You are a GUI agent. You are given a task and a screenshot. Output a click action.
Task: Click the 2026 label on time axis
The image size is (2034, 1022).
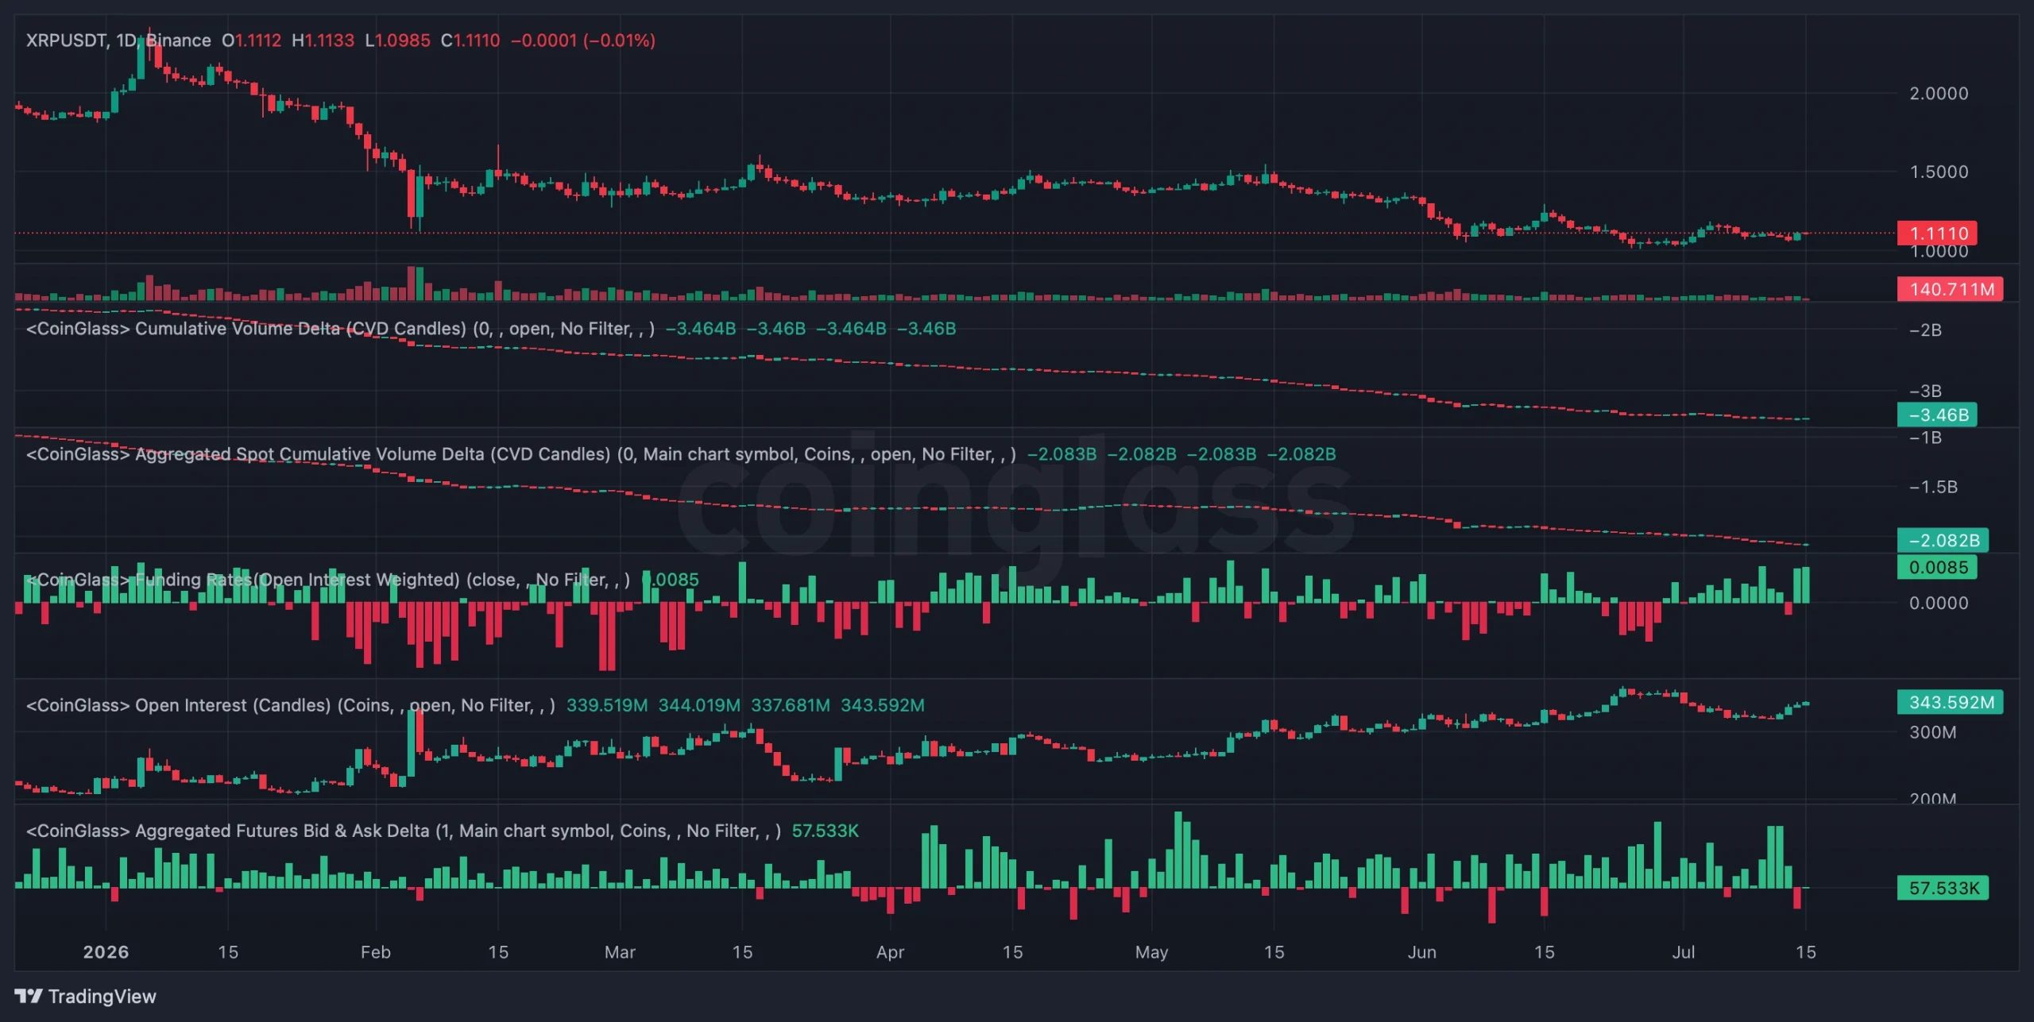[106, 952]
